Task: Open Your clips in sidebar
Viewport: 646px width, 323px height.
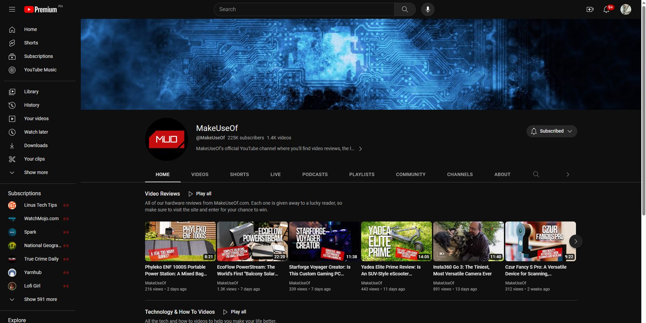Action: point(40,159)
